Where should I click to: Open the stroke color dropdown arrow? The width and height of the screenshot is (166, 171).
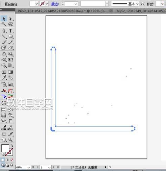[x=47, y=4]
